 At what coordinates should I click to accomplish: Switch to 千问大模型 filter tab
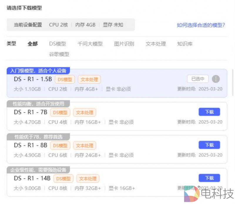[90, 44]
